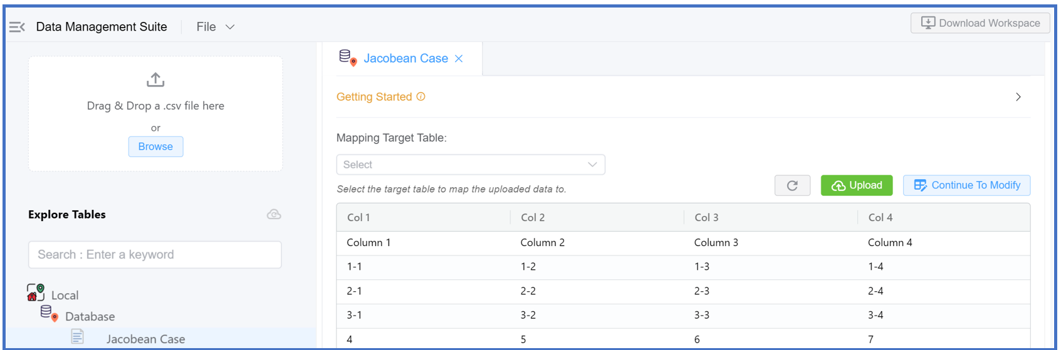Click the green Upload button
The width and height of the screenshot is (1061, 350).
coord(857,185)
